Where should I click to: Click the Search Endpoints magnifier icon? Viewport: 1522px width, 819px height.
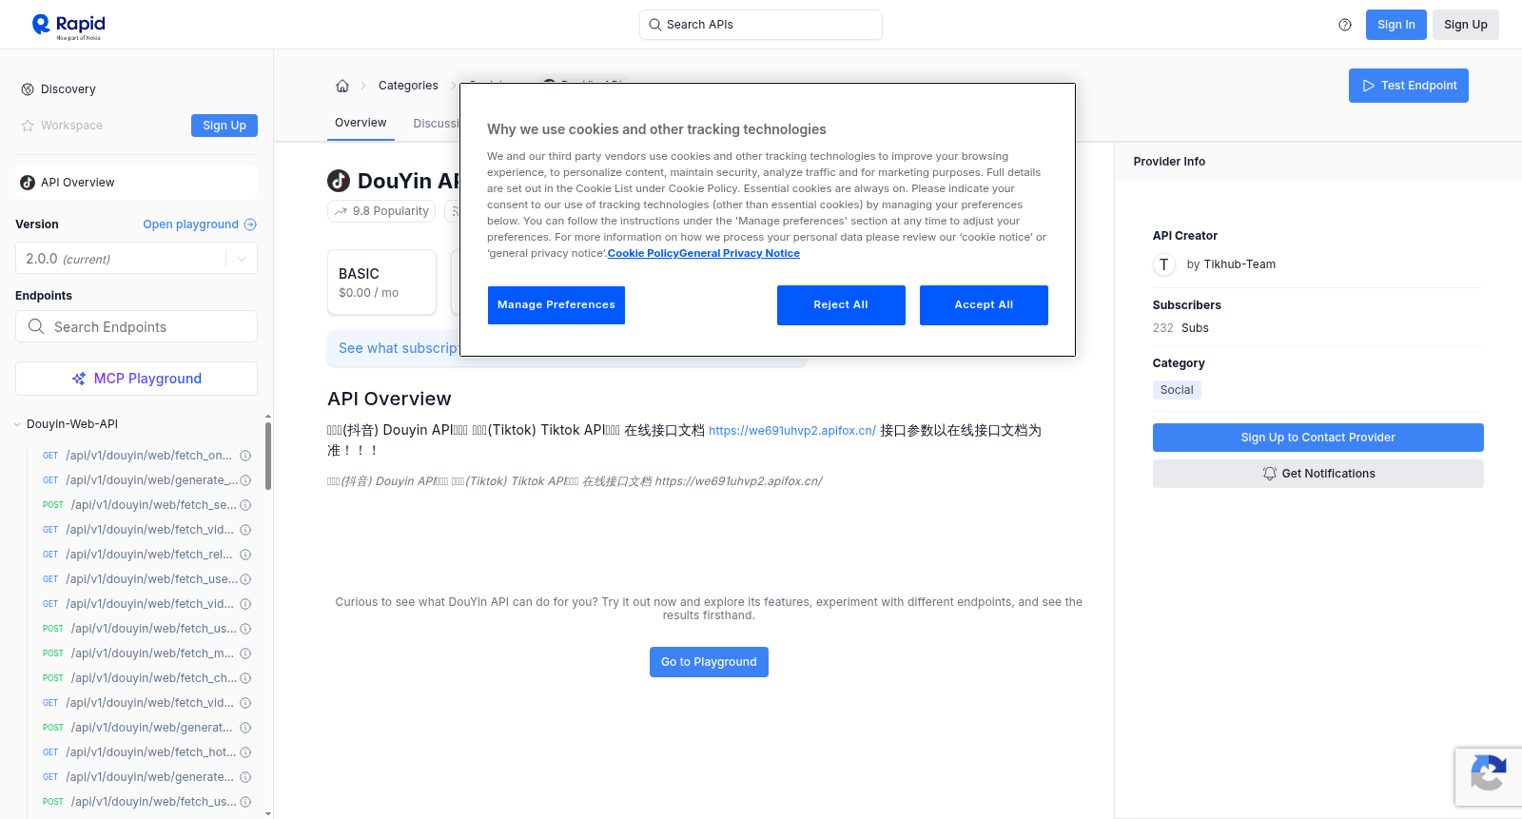[36, 326]
